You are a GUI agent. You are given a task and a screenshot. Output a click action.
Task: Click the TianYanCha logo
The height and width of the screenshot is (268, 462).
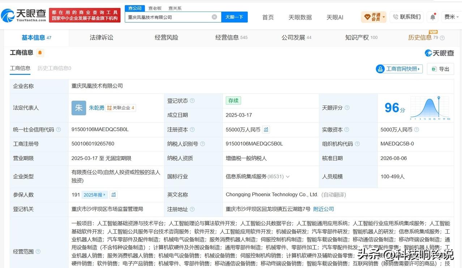click(x=24, y=15)
